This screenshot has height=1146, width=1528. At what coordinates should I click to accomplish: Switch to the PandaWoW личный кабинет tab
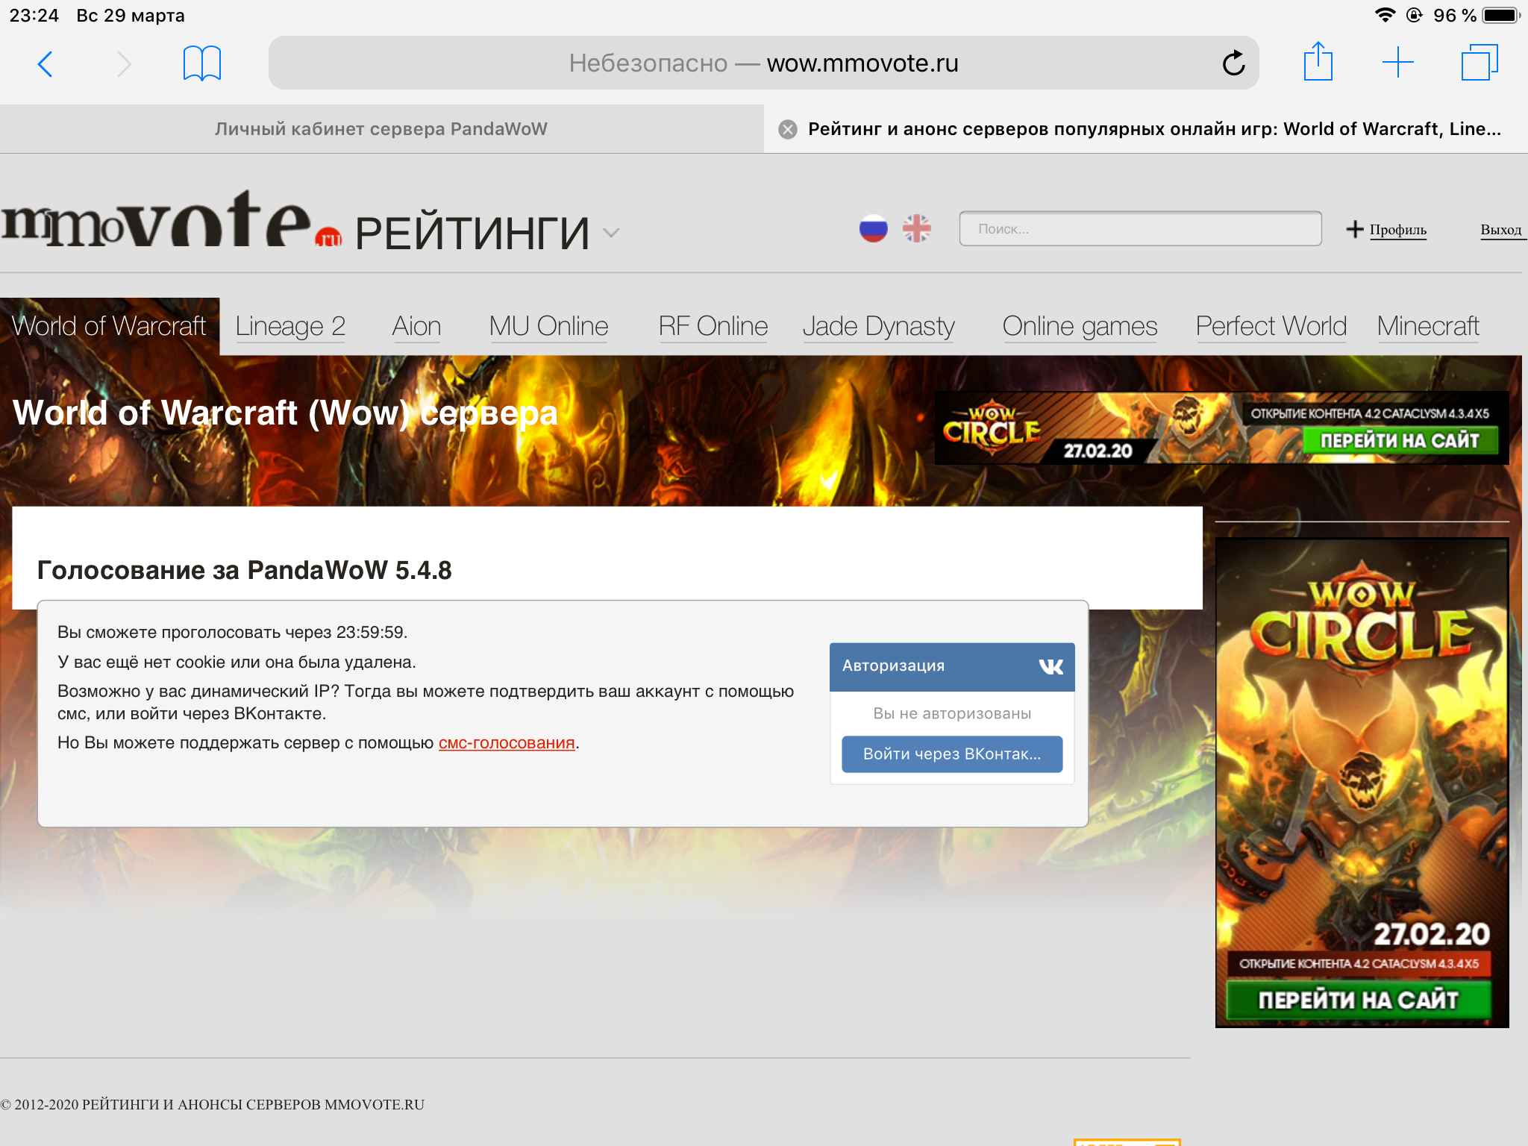(x=381, y=129)
